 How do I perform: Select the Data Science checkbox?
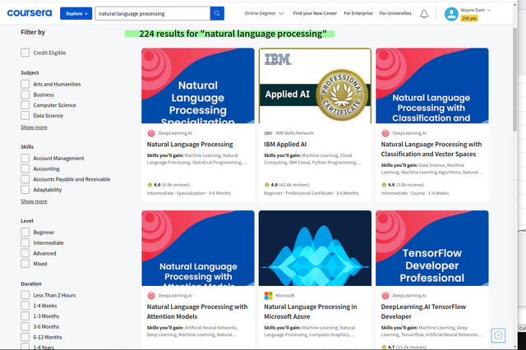point(25,115)
